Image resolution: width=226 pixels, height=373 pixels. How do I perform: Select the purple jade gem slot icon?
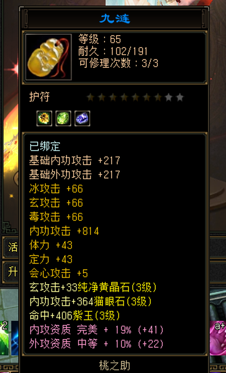(x=82, y=118)
